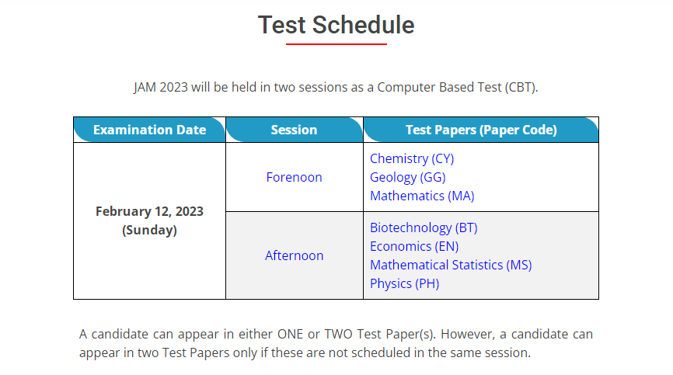The height and width of the screenshot is (375, 673).
Task: Click the Examination Date column header
Action: pyautogui.click(x=149, y=130)
